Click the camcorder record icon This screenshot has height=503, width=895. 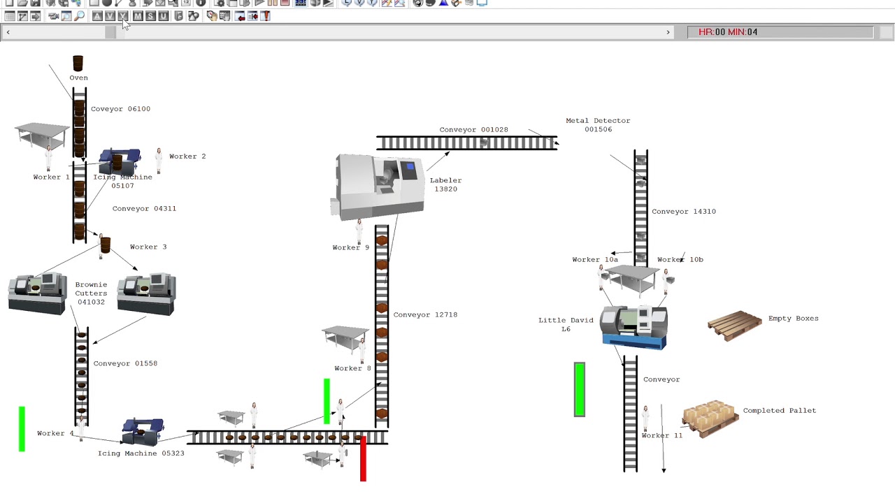(x=53, y=16)
